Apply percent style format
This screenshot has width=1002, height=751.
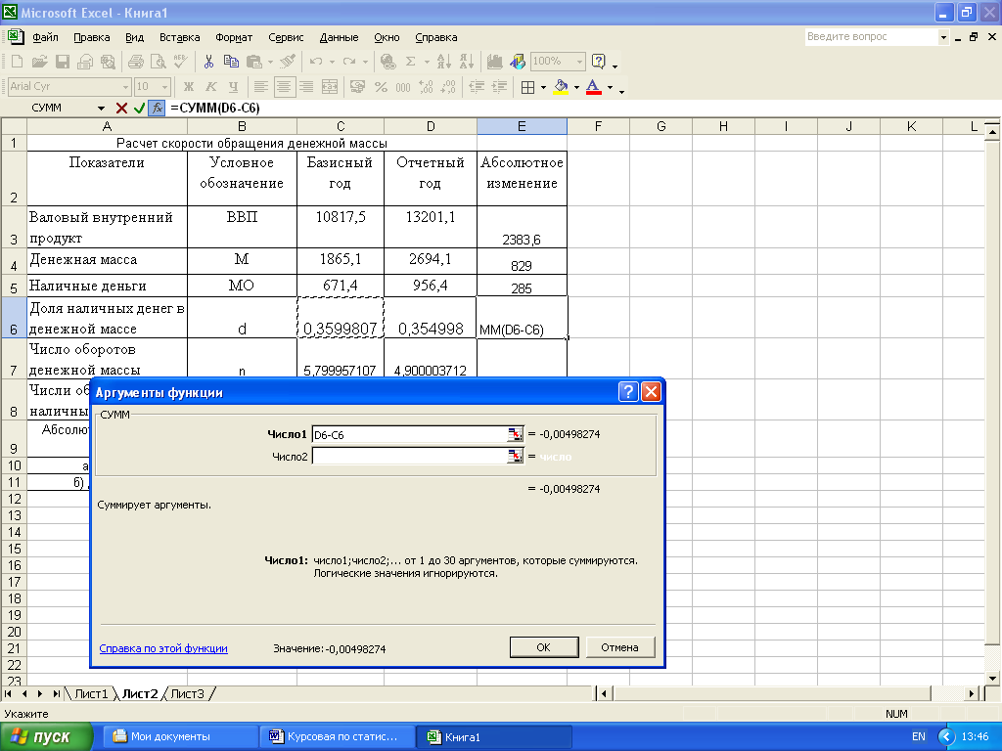[x=381, y=87]
